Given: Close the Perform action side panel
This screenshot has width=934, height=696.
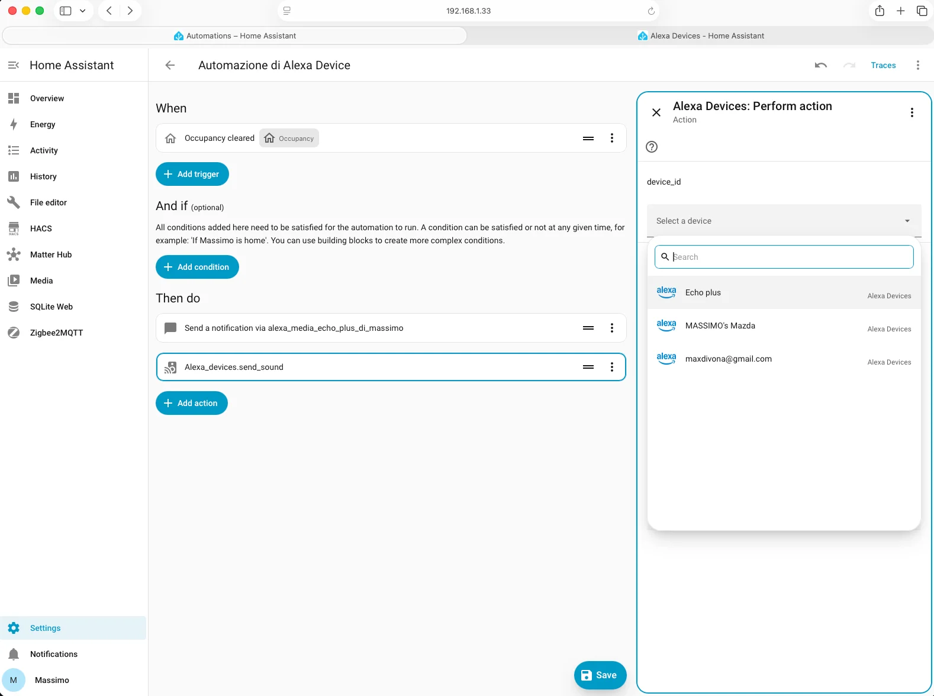Looking at the screenshot, I should [656, 112].
